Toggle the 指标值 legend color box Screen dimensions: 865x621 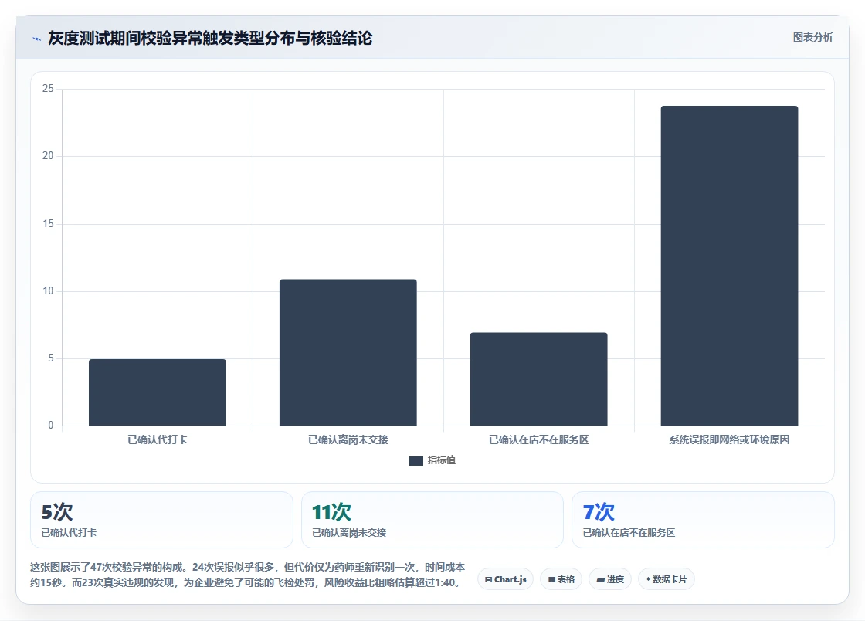[416, 460]
